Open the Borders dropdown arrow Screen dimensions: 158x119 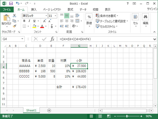(x=28, y=26)
